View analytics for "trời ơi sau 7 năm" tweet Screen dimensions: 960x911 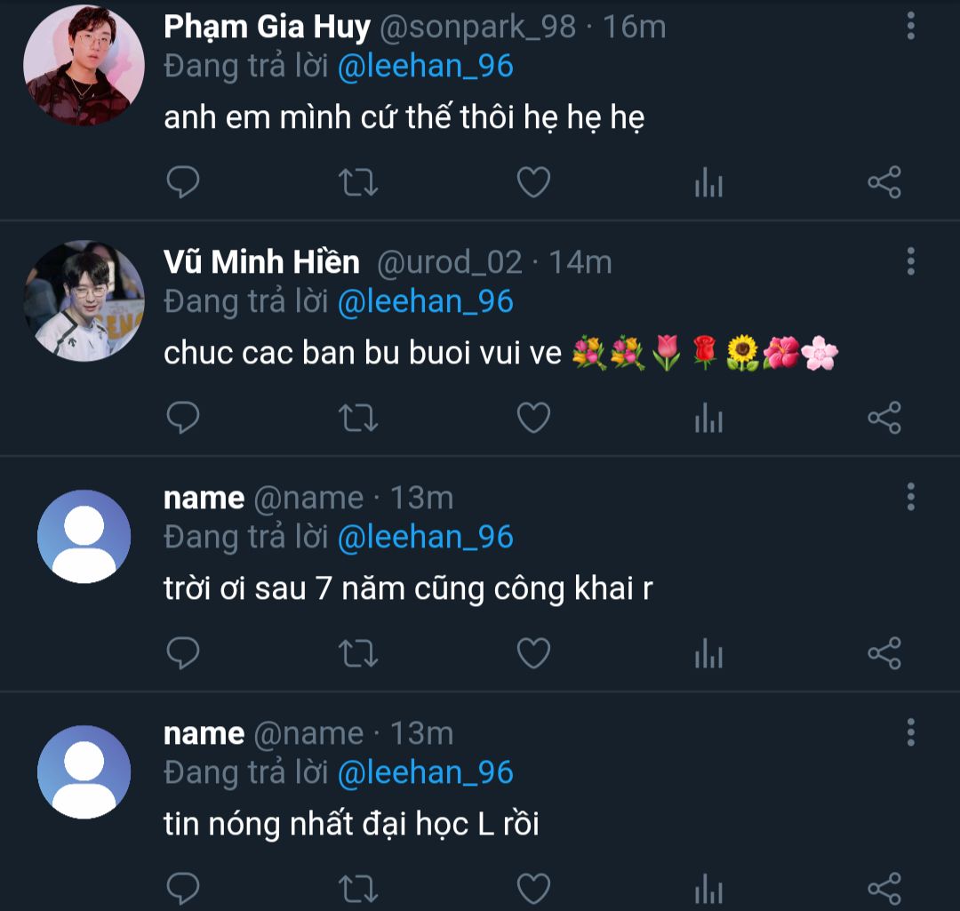point(708,654)
